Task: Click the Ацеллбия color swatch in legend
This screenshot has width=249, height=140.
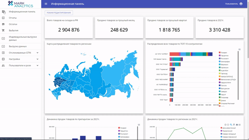Action: (x=219, y=70)
